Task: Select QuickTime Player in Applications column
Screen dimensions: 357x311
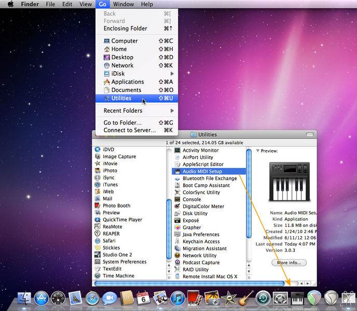Action: [130, 220]
